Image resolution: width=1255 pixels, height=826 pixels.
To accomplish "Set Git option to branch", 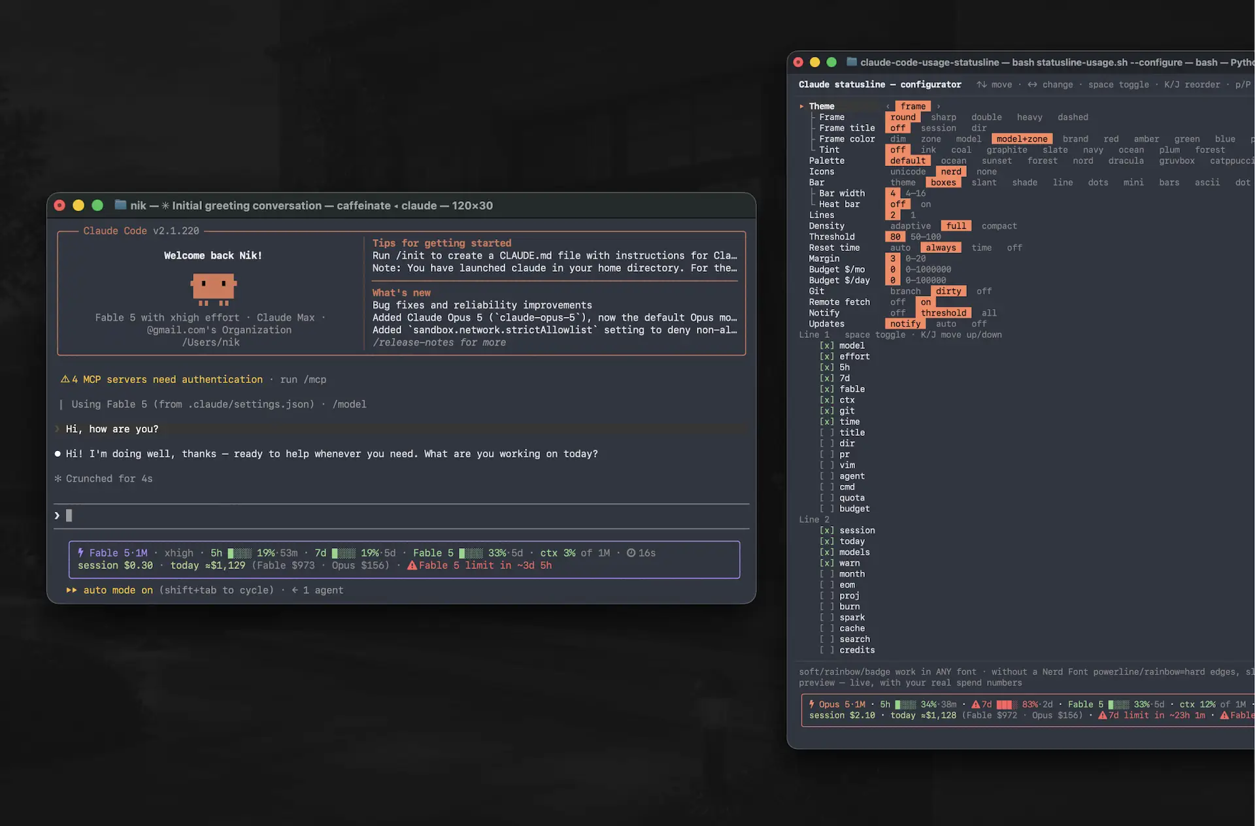I will pyautogui.click(x=905, y=291).
